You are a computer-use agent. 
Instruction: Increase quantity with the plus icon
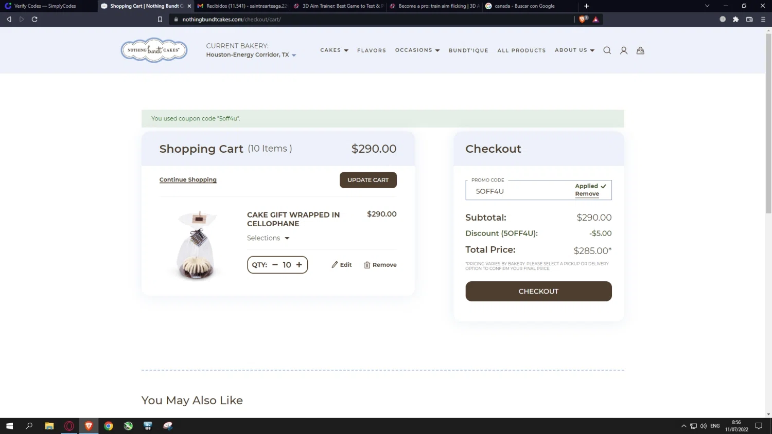(299, 265)
